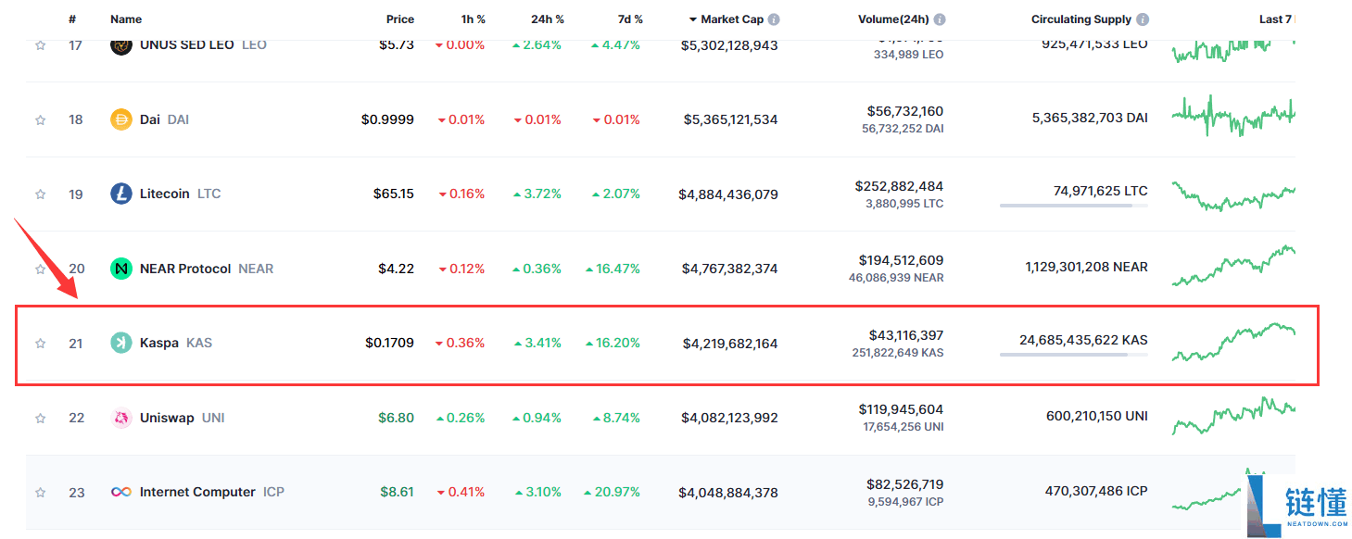Screen dimensions: 1352x539
Task: Open Dai 7-day price chart
Action: [x=1233, y=116]
